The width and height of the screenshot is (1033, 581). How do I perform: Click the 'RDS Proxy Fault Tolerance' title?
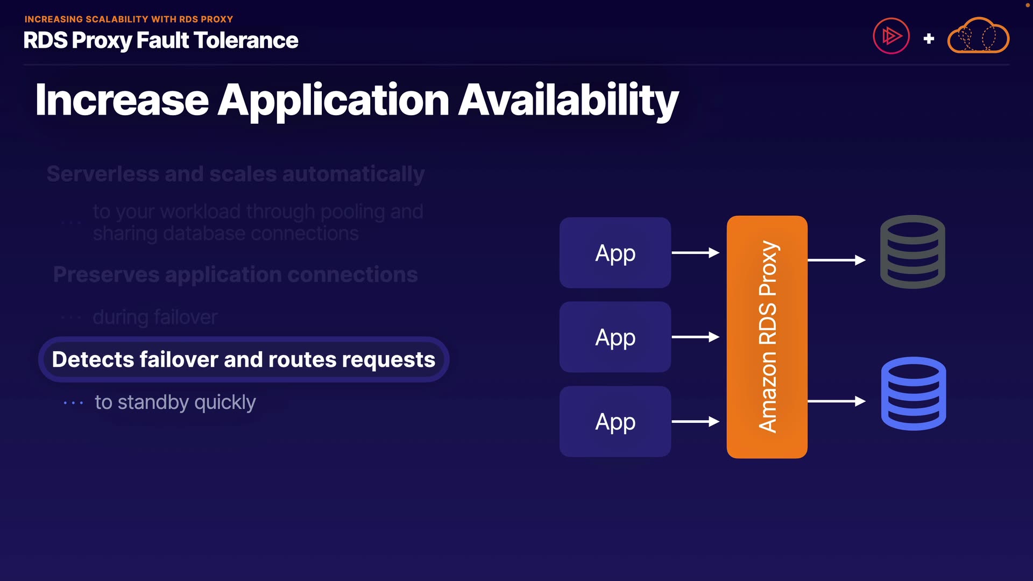pos(160,40)
